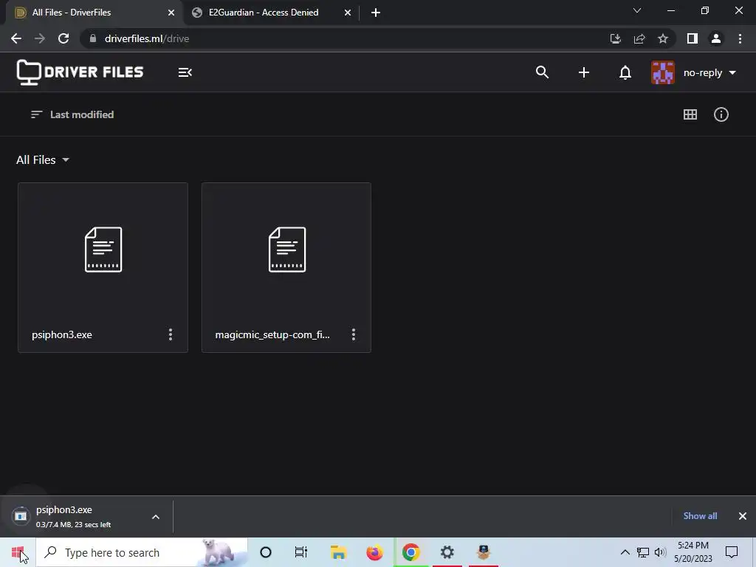Open the Driver Files logo home link
The height and width of the screenshot is (567, 756).
click(80, 72)
